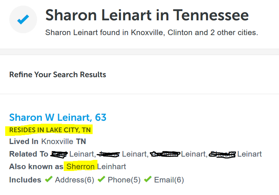
Task: Click the Address(6) label
Action: pos(74,180)
